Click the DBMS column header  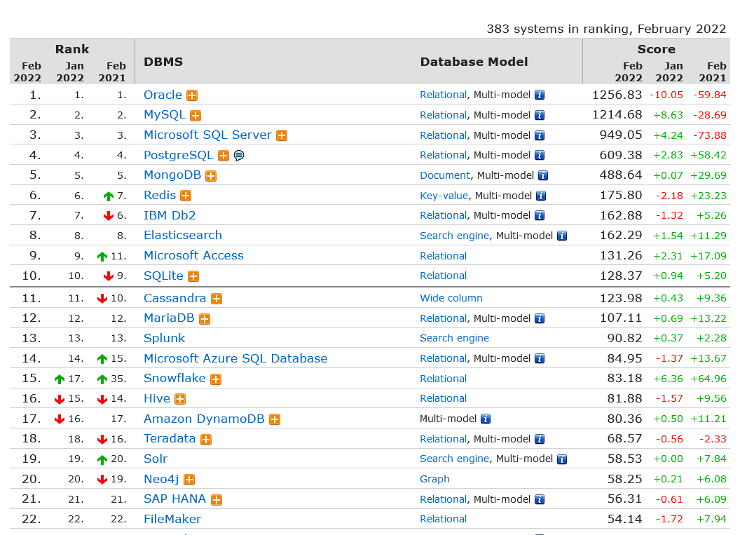click(163, 62)
